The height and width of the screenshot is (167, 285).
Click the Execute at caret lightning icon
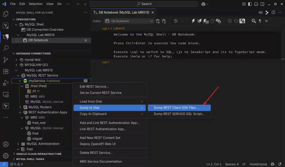point(199,21)
